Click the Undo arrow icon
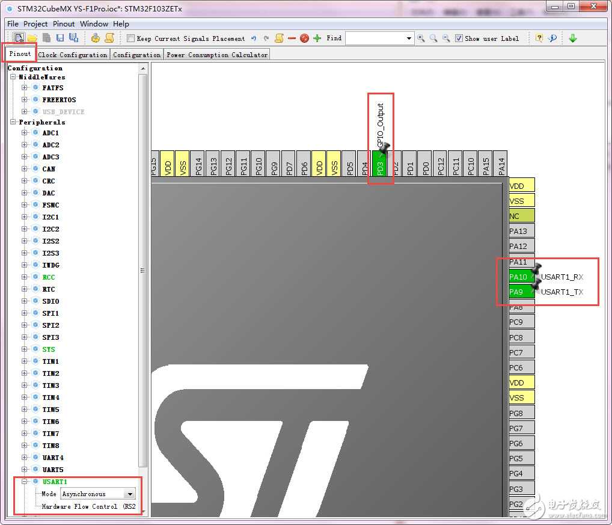Viewport: 612px width, 525px height. pyautogui.click(x=254, y=38)
